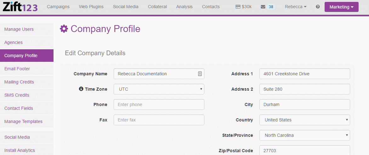This screenshot has width=369, height=155.
Task: Open the Marketing dropdown button
Action: pyautogui.click(x=341, y=7)
